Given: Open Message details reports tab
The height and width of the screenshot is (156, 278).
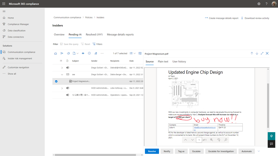Looking at the screenshot, I should click(120, 34).
